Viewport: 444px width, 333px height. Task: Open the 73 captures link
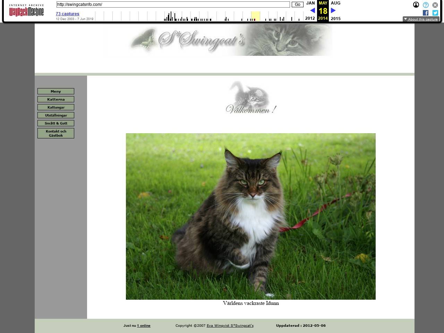[x=68, y=14]
